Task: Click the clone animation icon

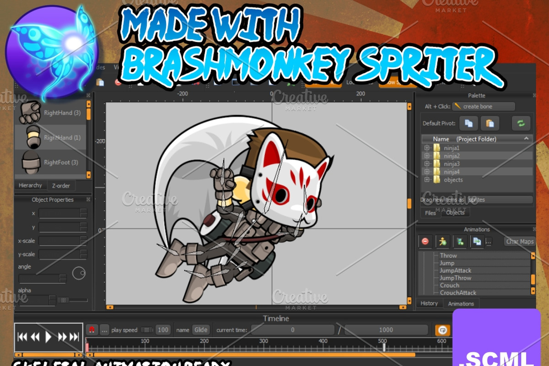Action: point(477,241)
